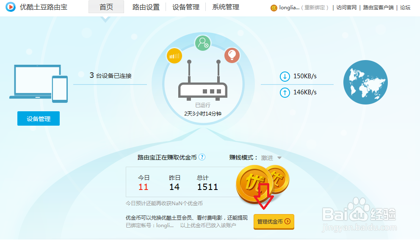Open the 访问官网 link
This screenshot has height=242, width=420.
coord(347,8)
